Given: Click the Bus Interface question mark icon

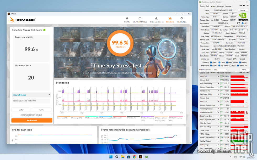Looking at the screenshot, I should [x=247, y=30].
